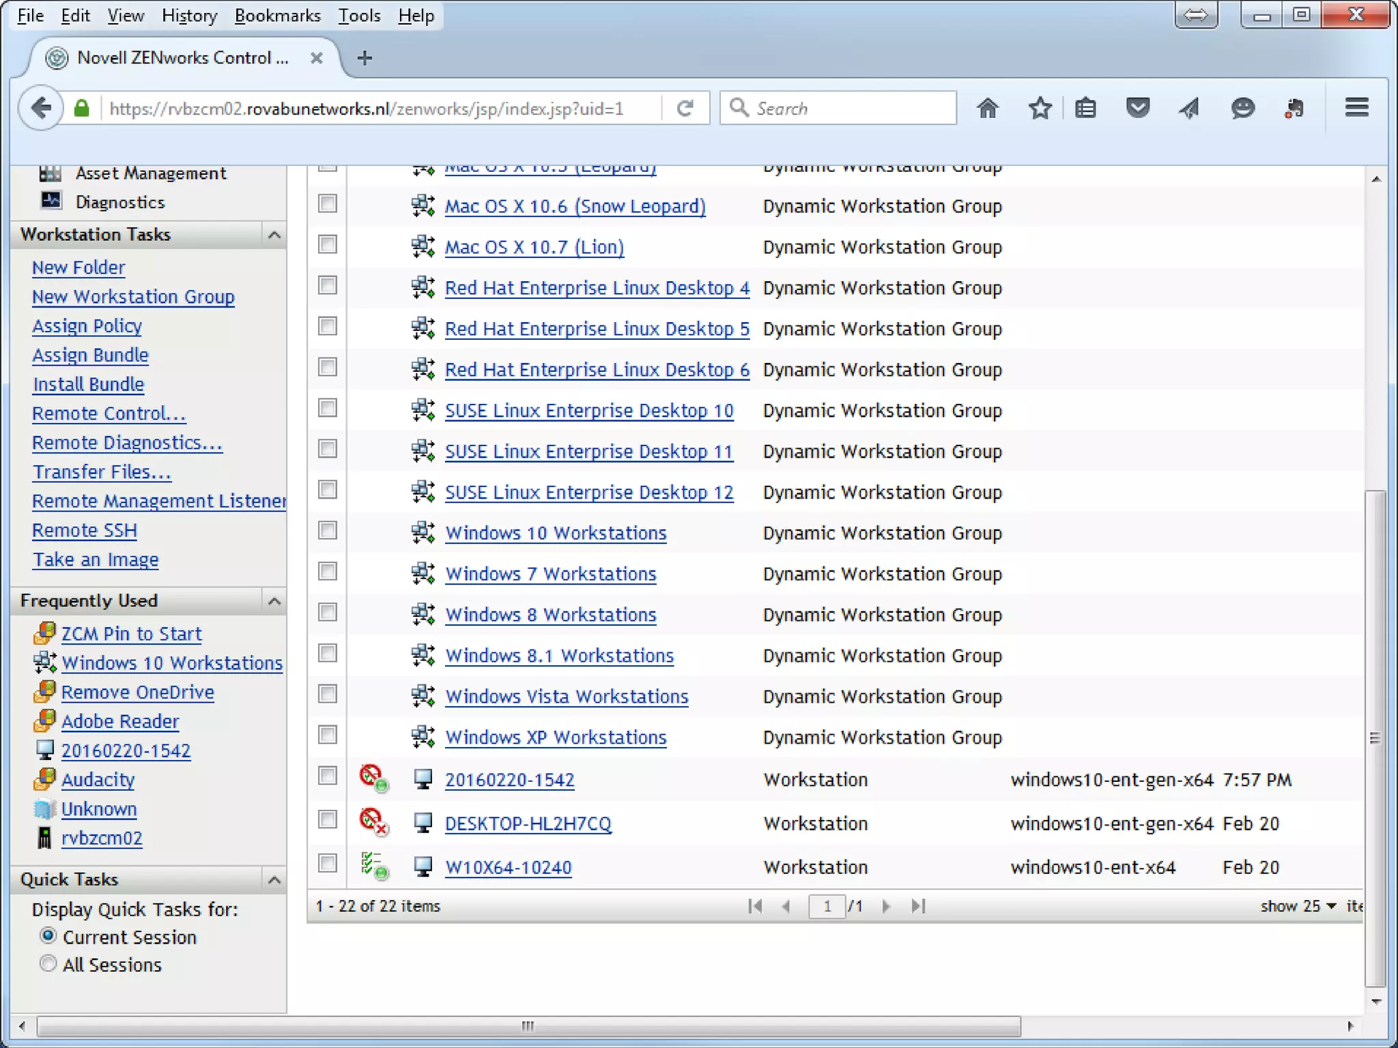
Task: Click the Assign Bundle link
Action: click(90, 355)
